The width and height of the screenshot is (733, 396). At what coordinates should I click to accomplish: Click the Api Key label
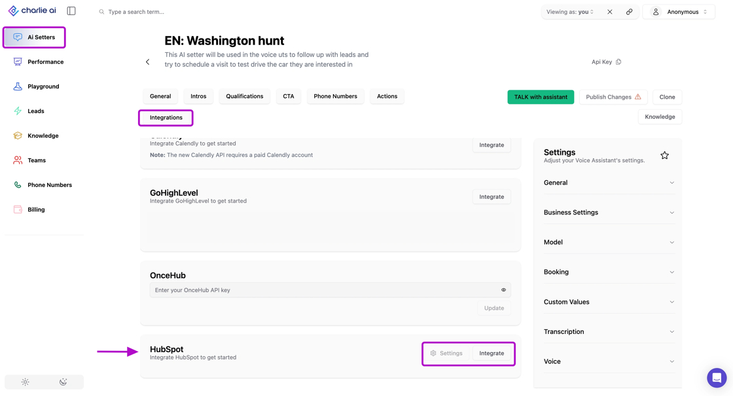point(601,61)
